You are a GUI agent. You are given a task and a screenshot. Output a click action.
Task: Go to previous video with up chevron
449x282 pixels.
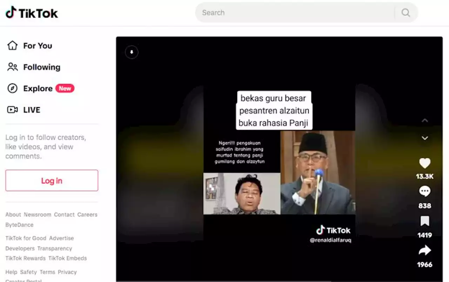425,121
